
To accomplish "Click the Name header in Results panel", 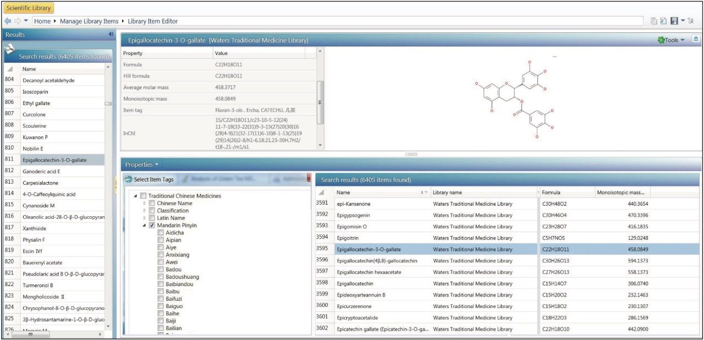I will click(62, 69).
